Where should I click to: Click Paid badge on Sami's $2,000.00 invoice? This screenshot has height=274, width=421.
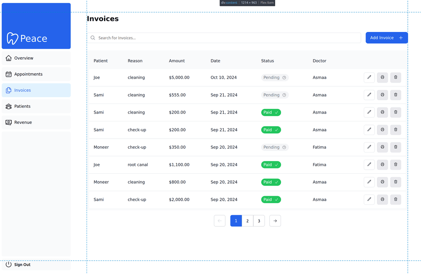click(271, 200)
